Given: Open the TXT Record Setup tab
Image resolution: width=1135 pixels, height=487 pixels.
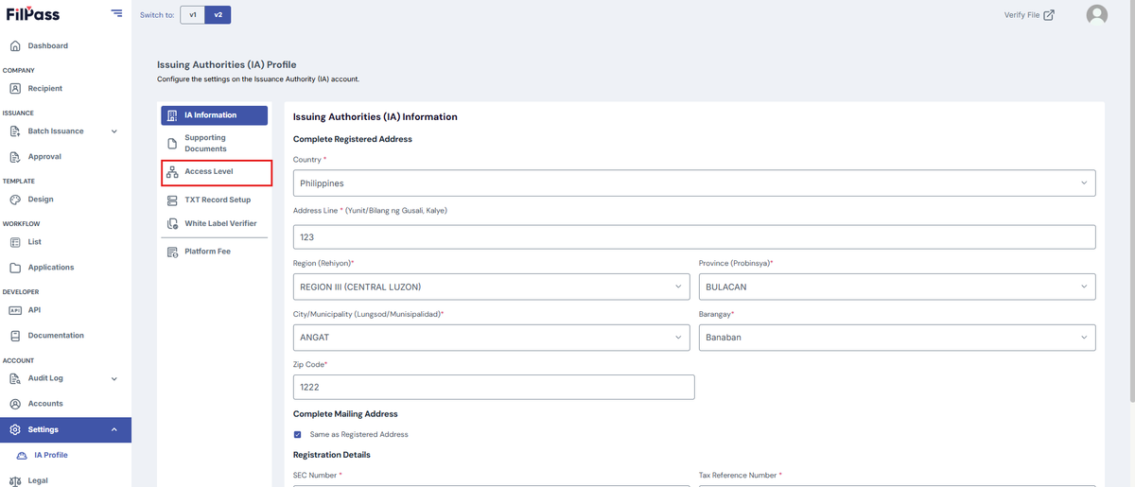Looking at the screenshot, I should pyautogui.click(x=215, y=200).
